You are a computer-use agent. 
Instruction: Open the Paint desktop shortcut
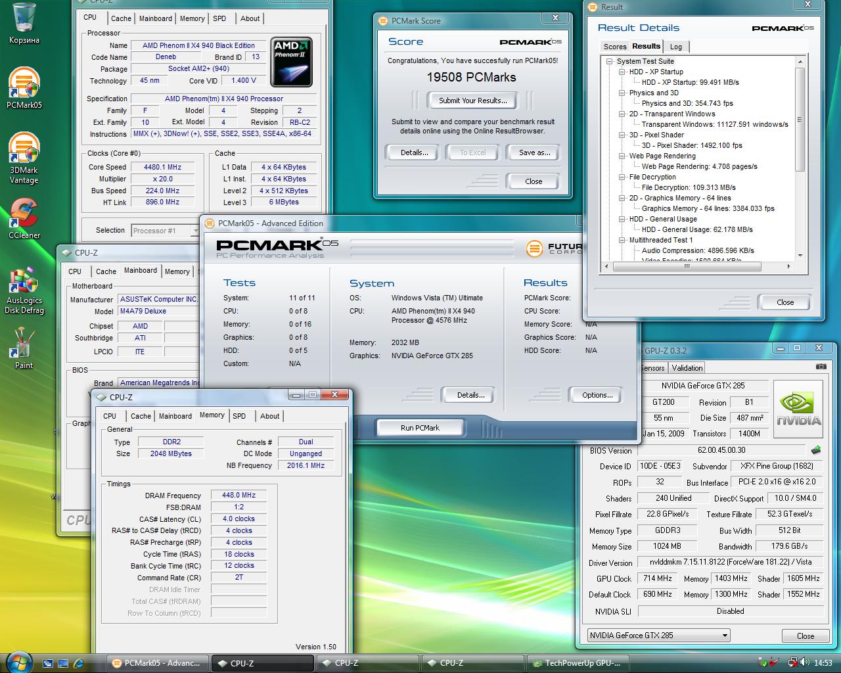pyautogui.click(x=24, y=348)
